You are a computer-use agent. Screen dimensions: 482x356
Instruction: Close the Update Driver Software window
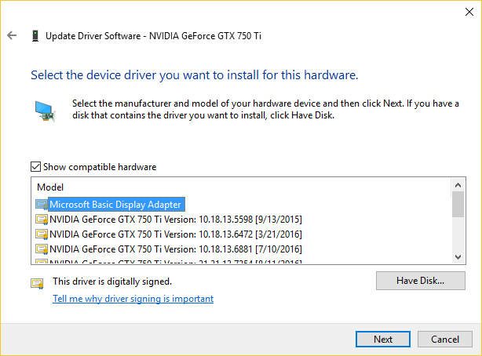469,12
